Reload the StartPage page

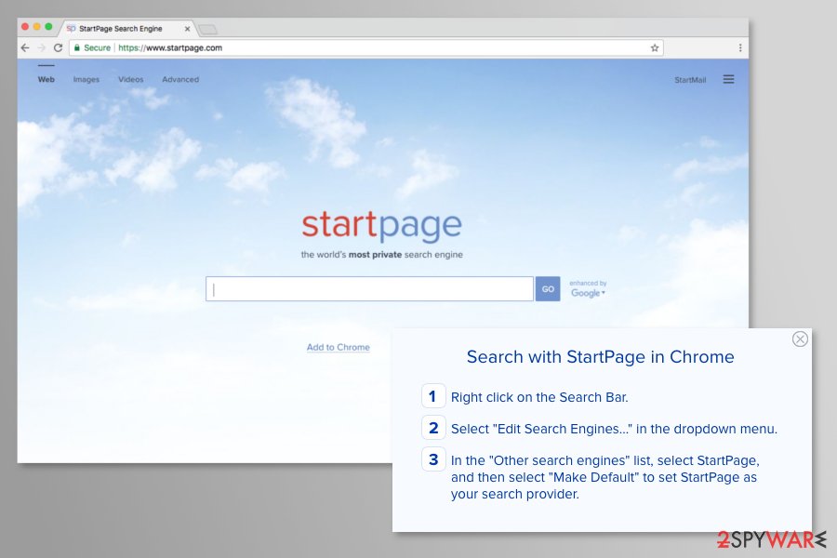(x=58, y=47)
